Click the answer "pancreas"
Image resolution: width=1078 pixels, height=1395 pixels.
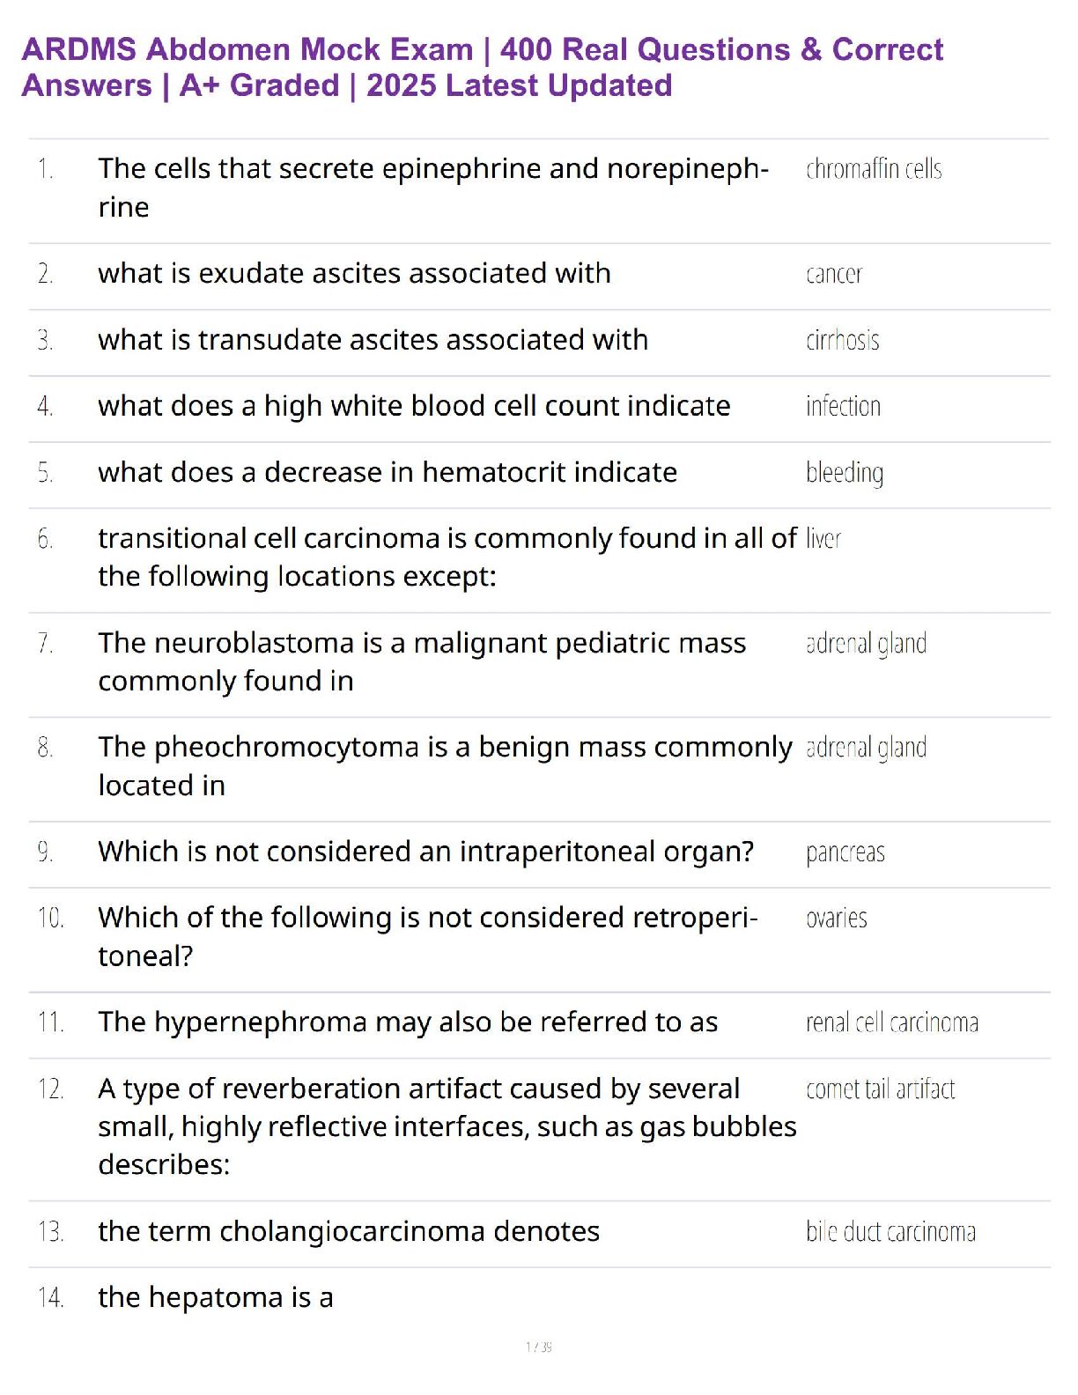[845, 852]
